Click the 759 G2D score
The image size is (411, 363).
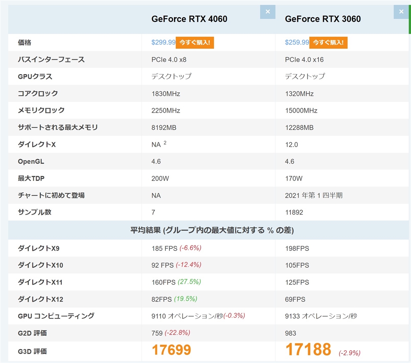[x=157, y=333]
